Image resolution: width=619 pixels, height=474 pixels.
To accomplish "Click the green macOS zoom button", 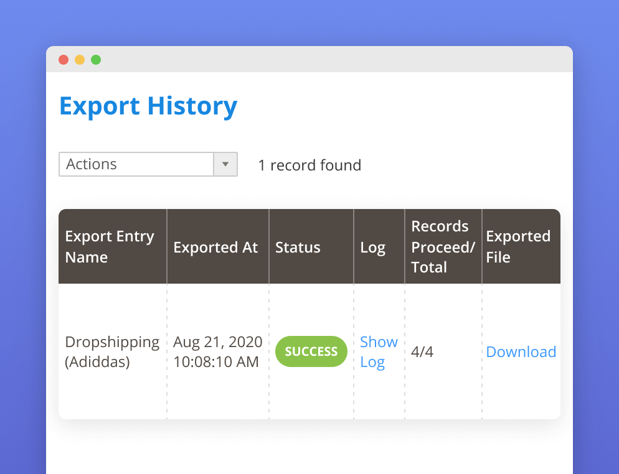I will tap(96, 59).
